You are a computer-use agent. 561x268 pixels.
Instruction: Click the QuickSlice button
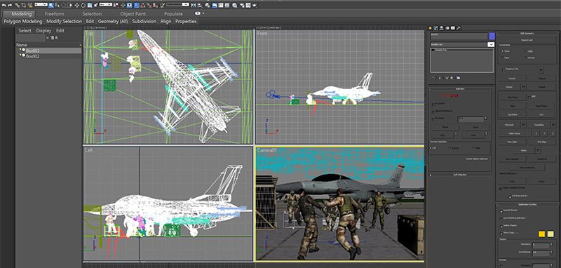pos(513,114)
